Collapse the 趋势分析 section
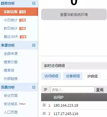This screenshot has height=117, width=107. pos(34,3)
